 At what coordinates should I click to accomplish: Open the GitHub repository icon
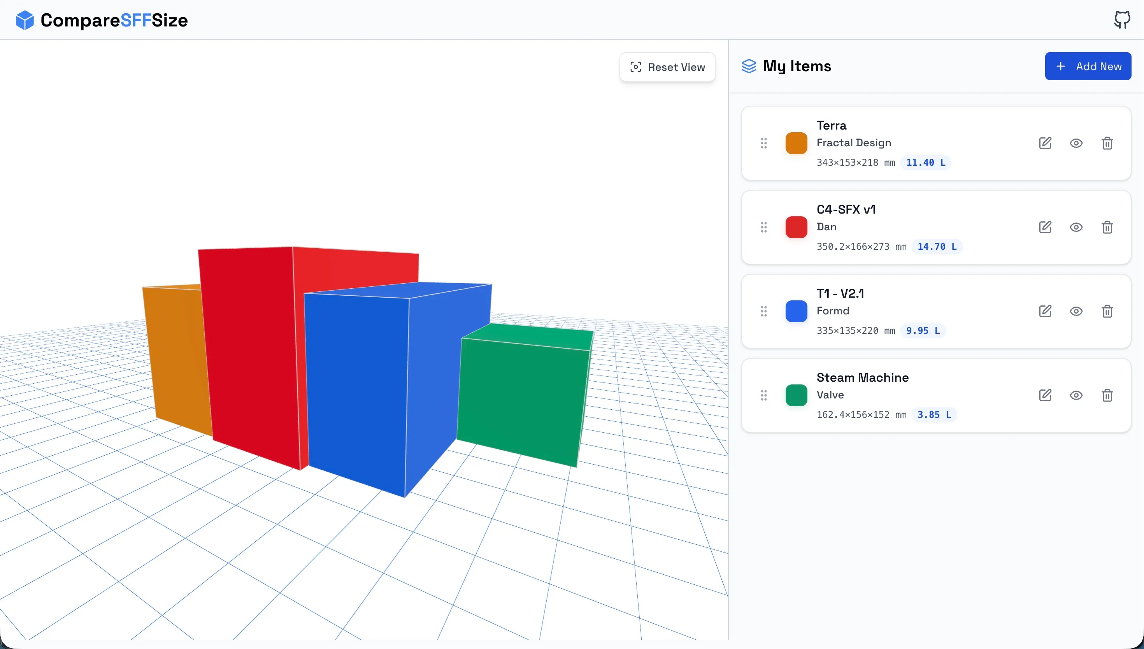(x=1122, y=19)
